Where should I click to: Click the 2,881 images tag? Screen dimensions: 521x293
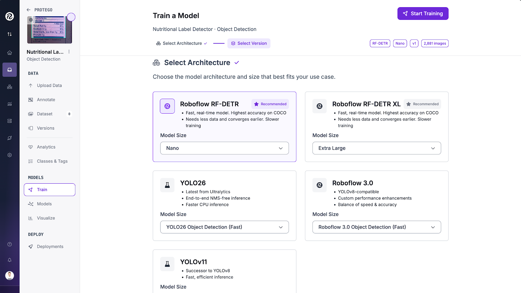click(435, 43)
